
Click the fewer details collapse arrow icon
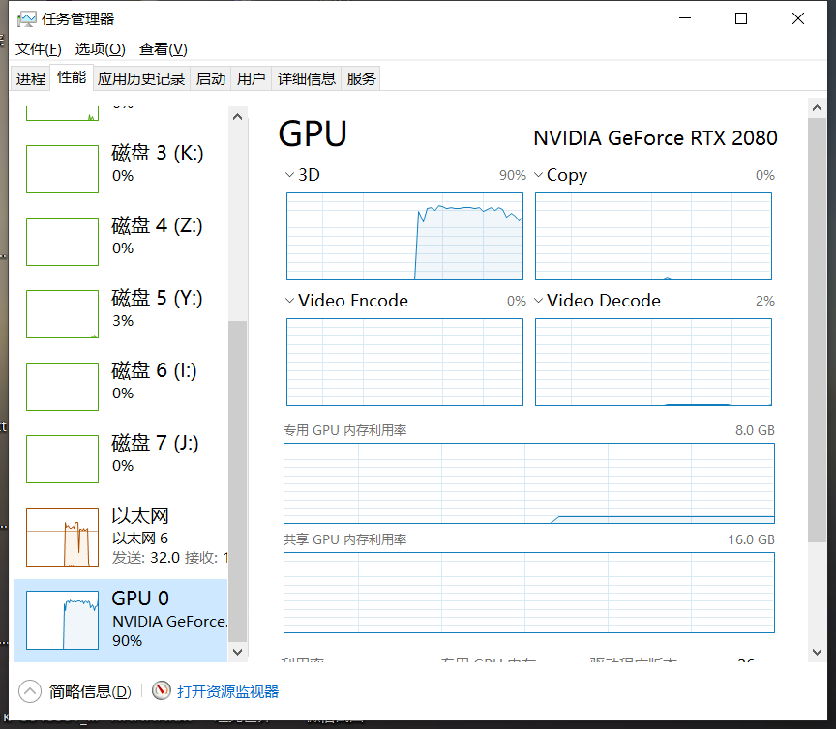(x=30, y=691)
